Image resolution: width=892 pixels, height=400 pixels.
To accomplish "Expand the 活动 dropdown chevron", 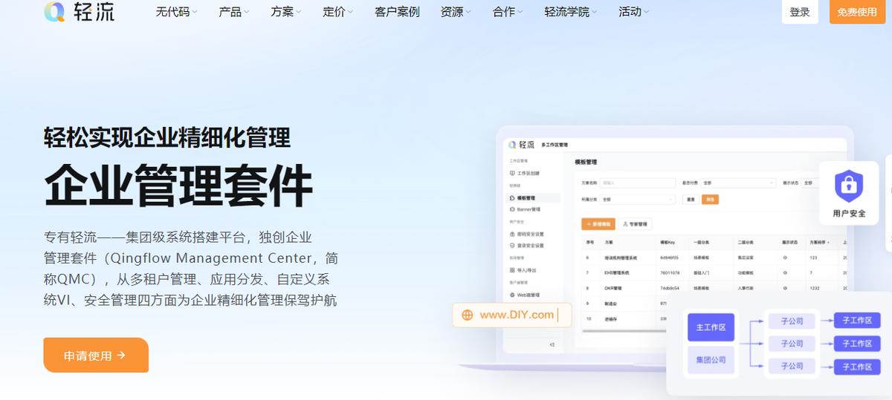I will tap(646, 13).
